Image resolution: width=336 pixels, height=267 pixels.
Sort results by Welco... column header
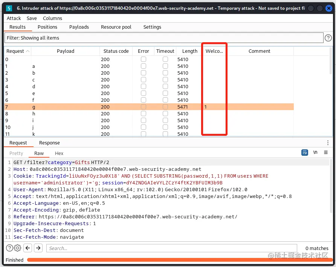pyautogui.click(x=214, y=51)
